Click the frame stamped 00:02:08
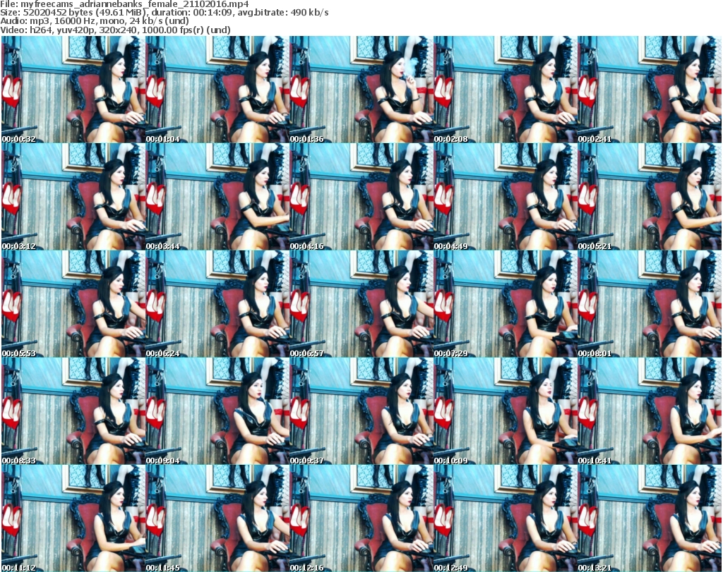This screenshot has width=723, height=572. click(506, 90)
